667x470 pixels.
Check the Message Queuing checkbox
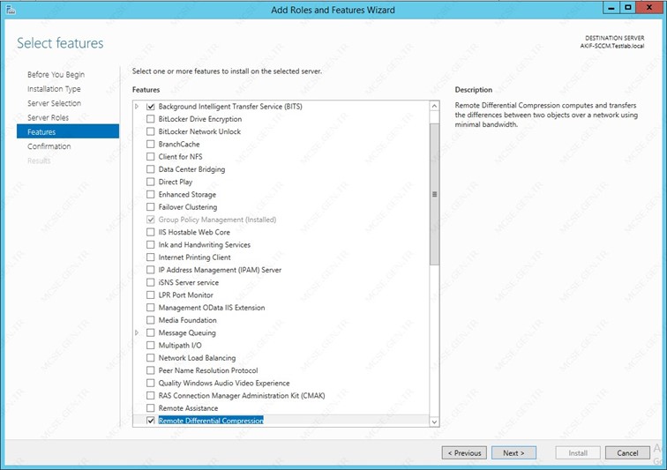pyautogui.click(x=150, y=332)
